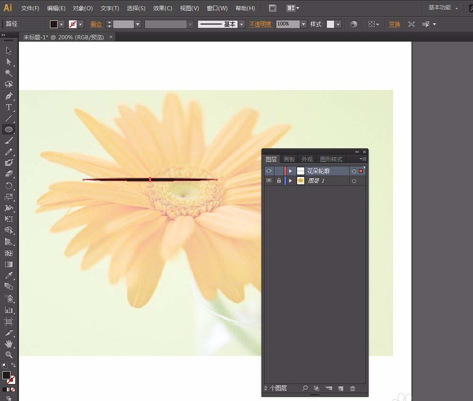Open the stroke color dropdown arrow
This screenshot has height=401, width=473.
pyautogui.click(x=80, y=24)
